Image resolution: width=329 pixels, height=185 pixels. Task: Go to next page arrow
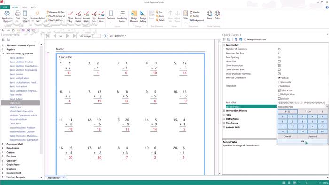click(x=68, y=36)
